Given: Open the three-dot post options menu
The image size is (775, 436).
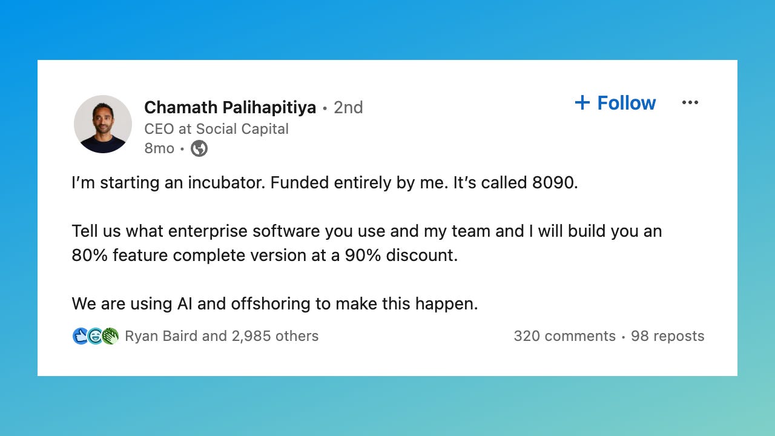Looking at the screenshot, I should [x=690, y=102].
